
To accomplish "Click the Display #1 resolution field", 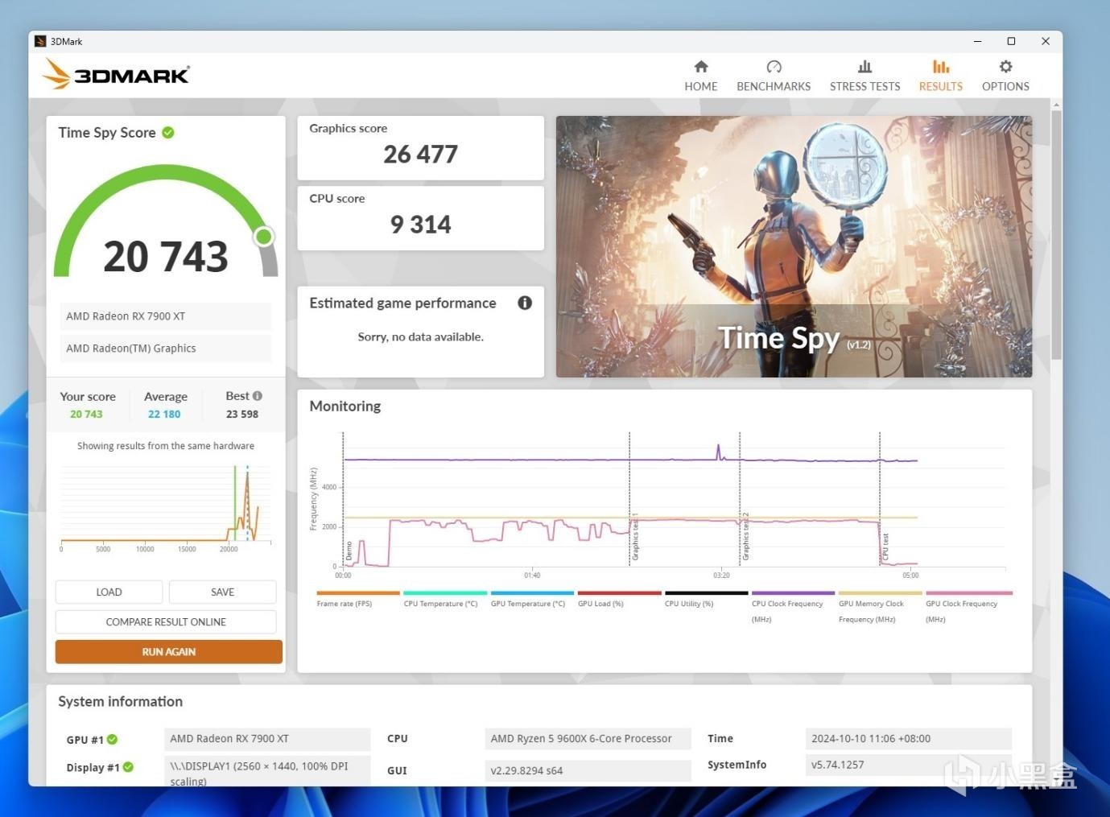I will (x=267, y=770).
